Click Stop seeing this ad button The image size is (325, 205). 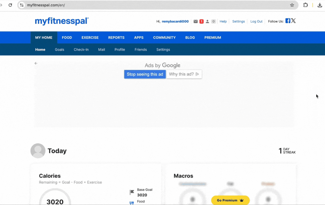[x=145, y=74]
